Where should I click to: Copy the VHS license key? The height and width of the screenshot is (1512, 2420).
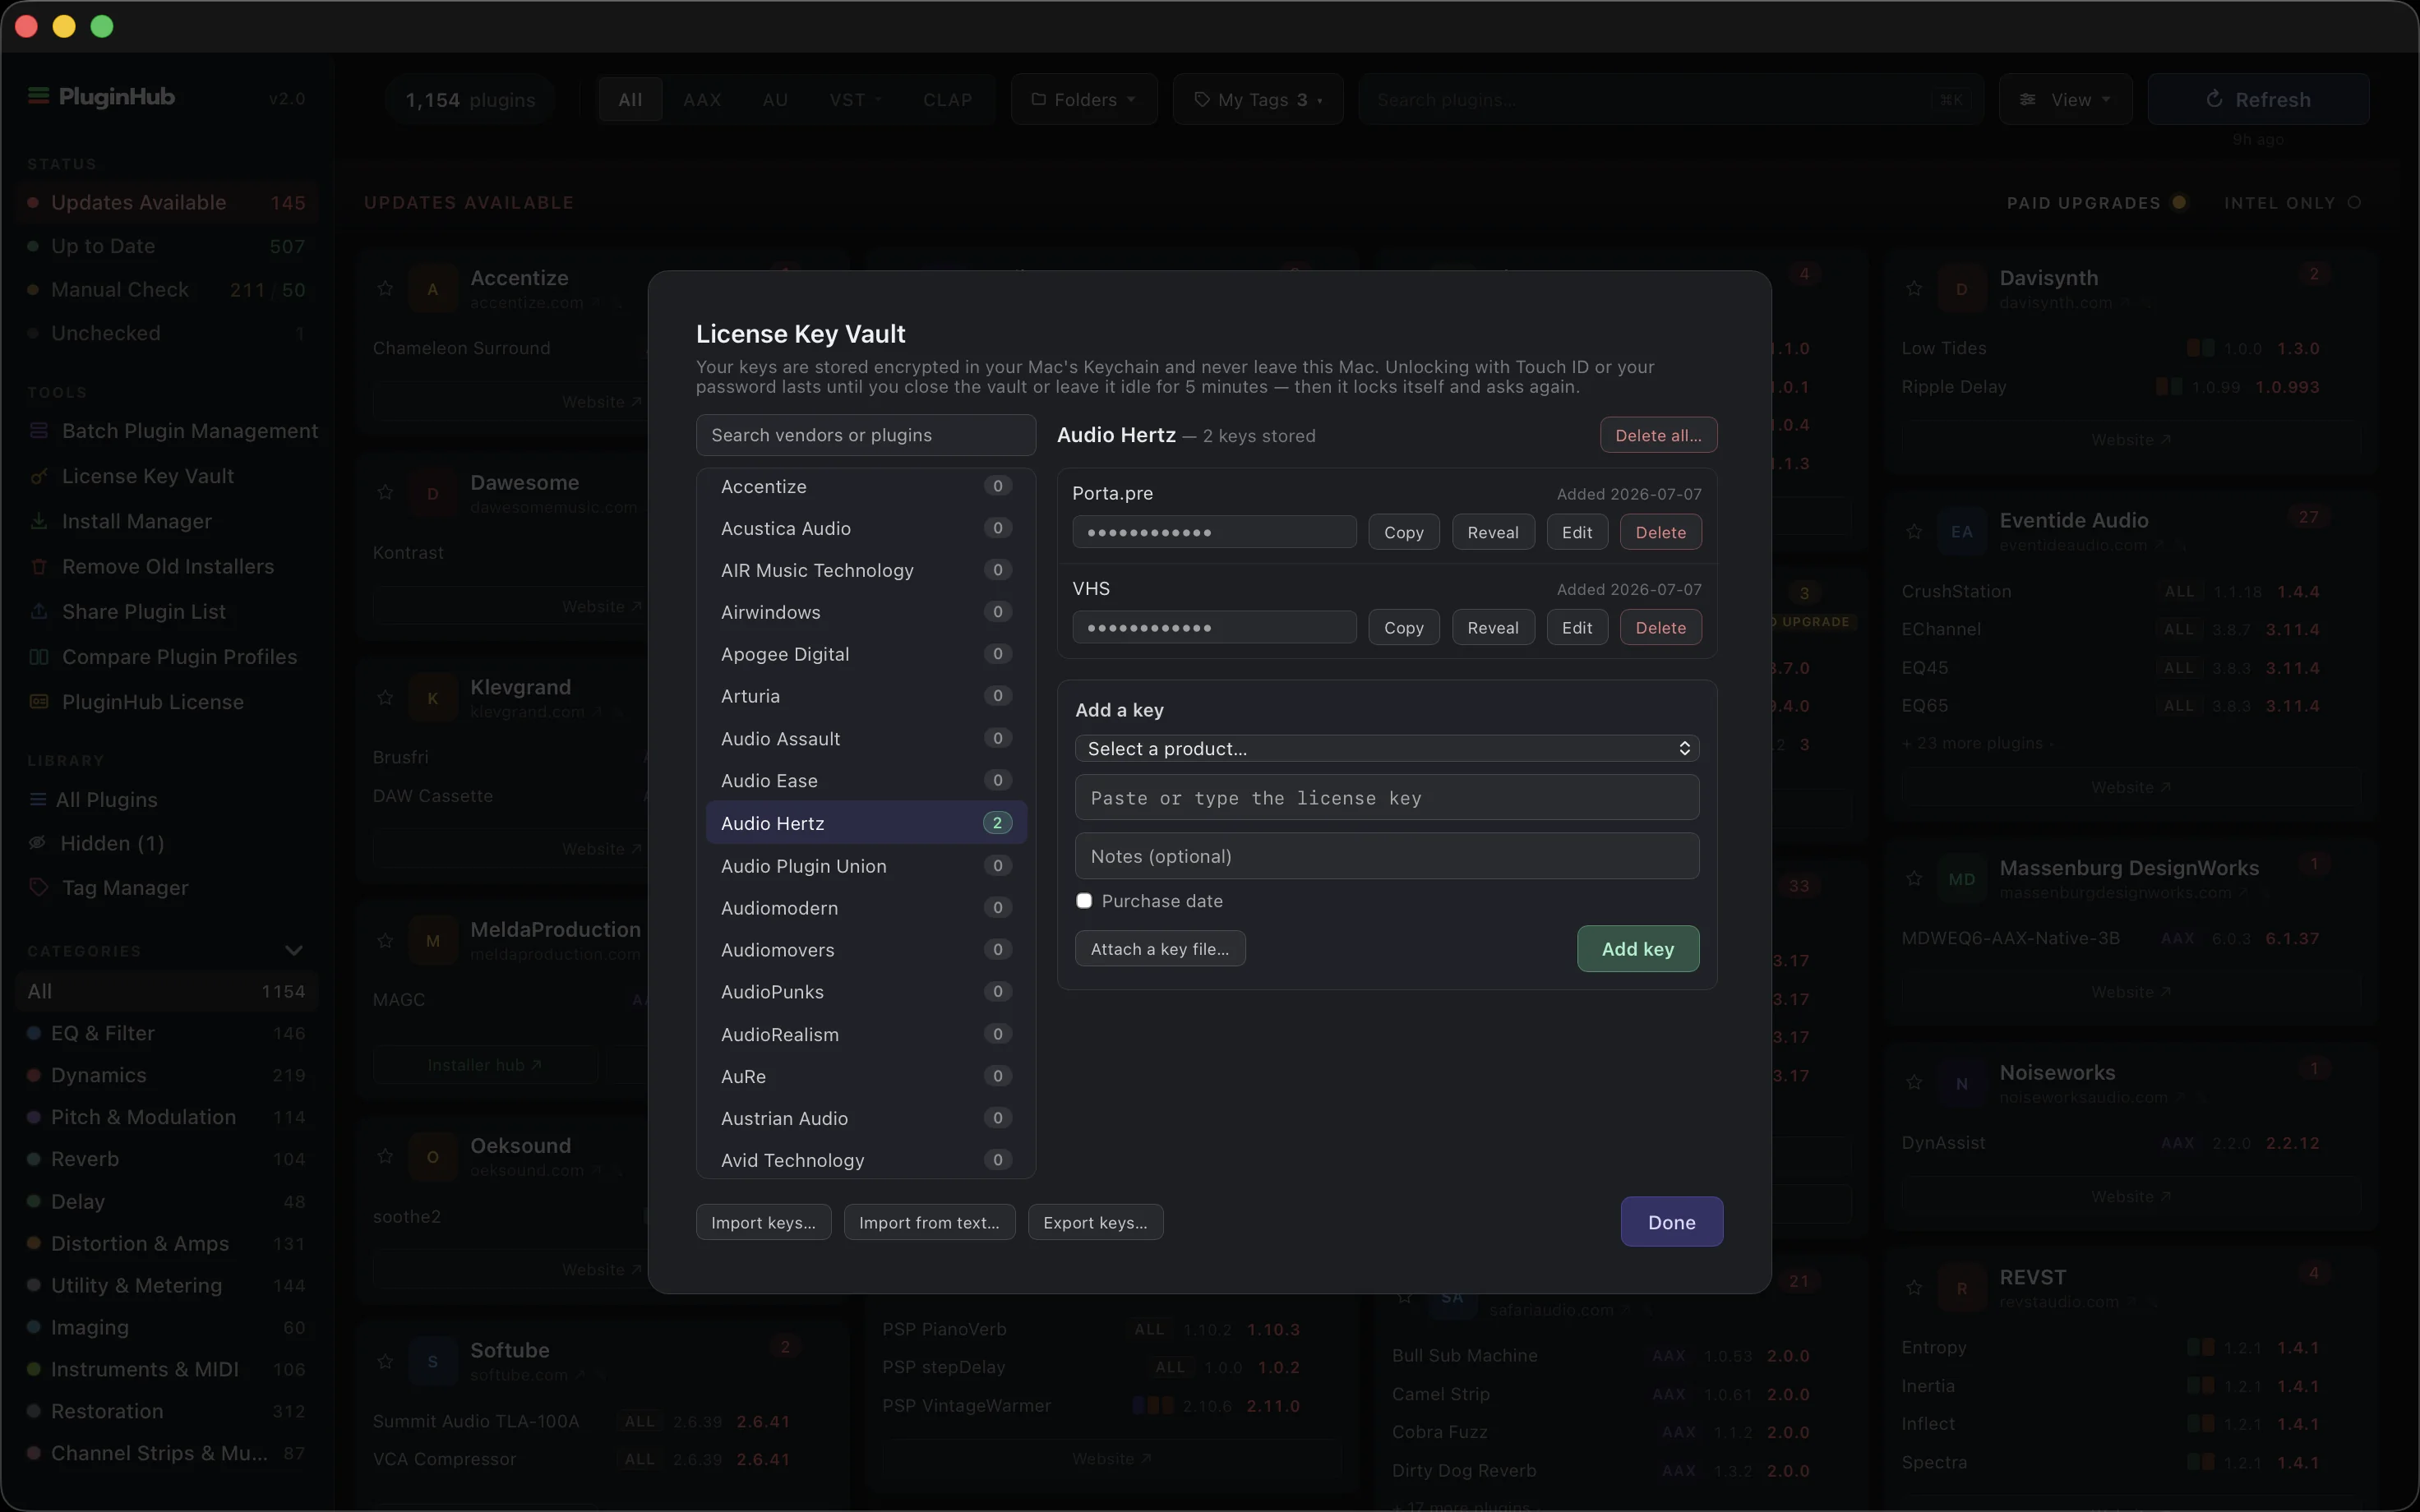tap(1403, 627)
